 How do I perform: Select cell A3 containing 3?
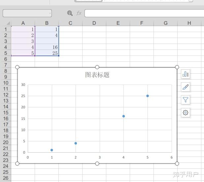pos(23,41)
